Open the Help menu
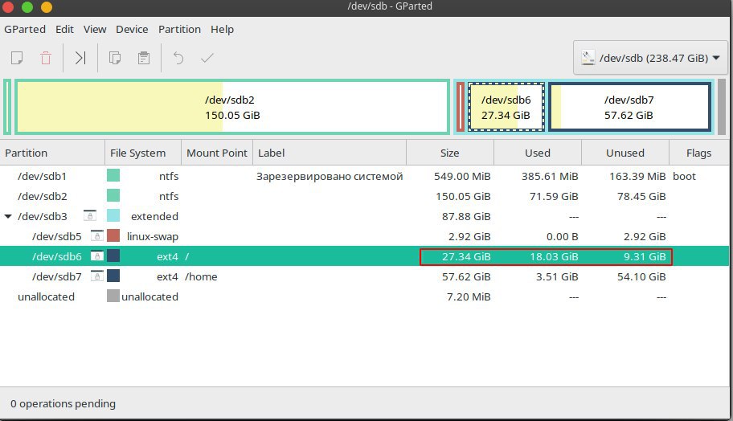 pyautogui.click(x=222, y=30)
